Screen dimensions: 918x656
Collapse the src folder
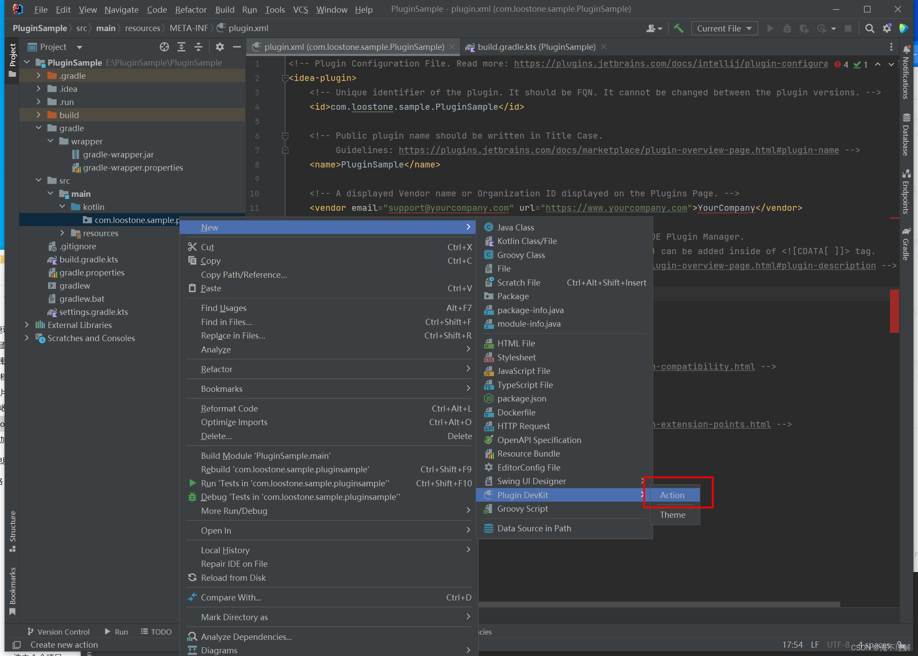point(38,181)
